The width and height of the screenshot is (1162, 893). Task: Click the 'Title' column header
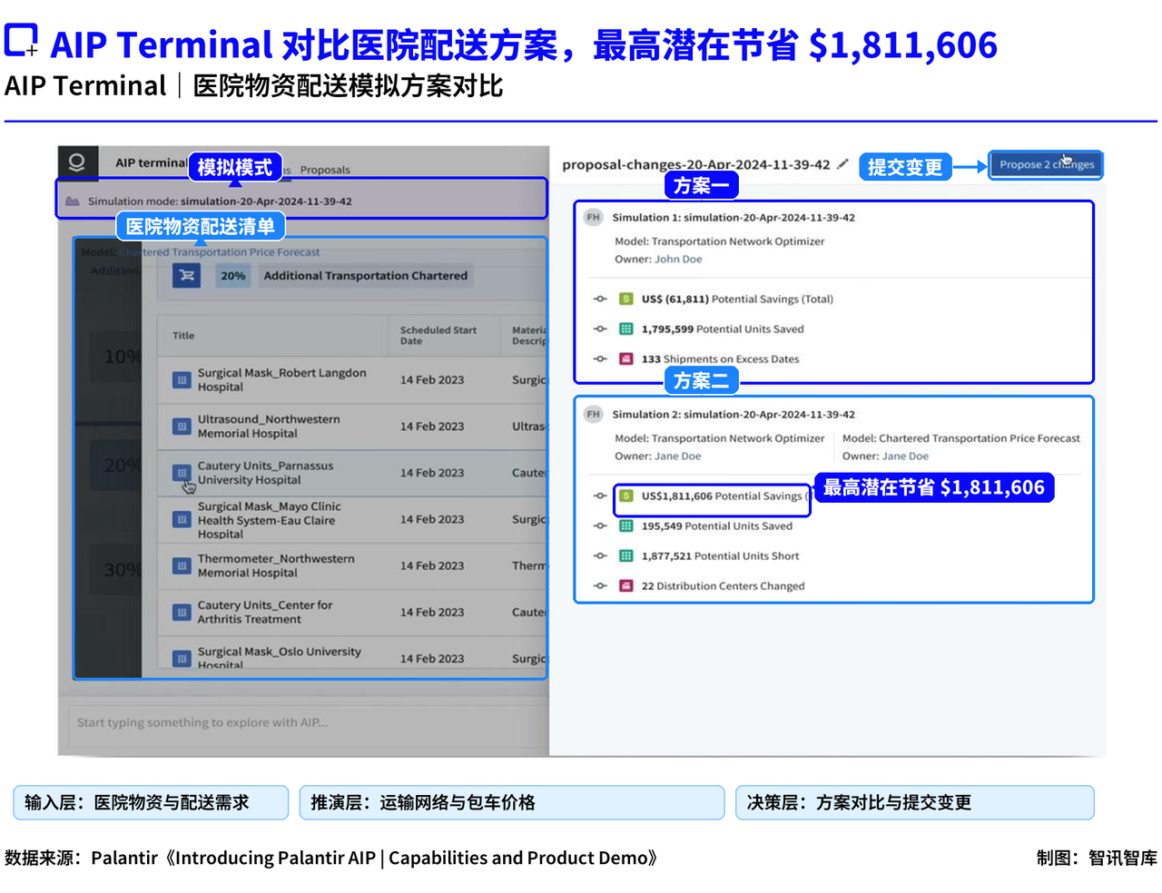pyautogui.click(x=183, y=335)
